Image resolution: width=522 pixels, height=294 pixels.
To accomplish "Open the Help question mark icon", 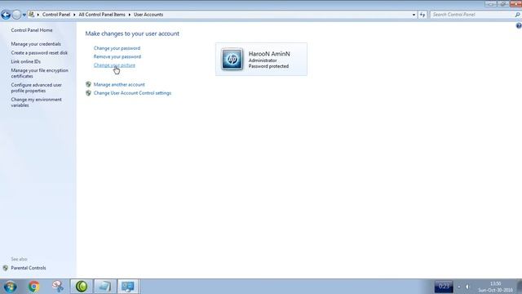I will tap(519, 25).
